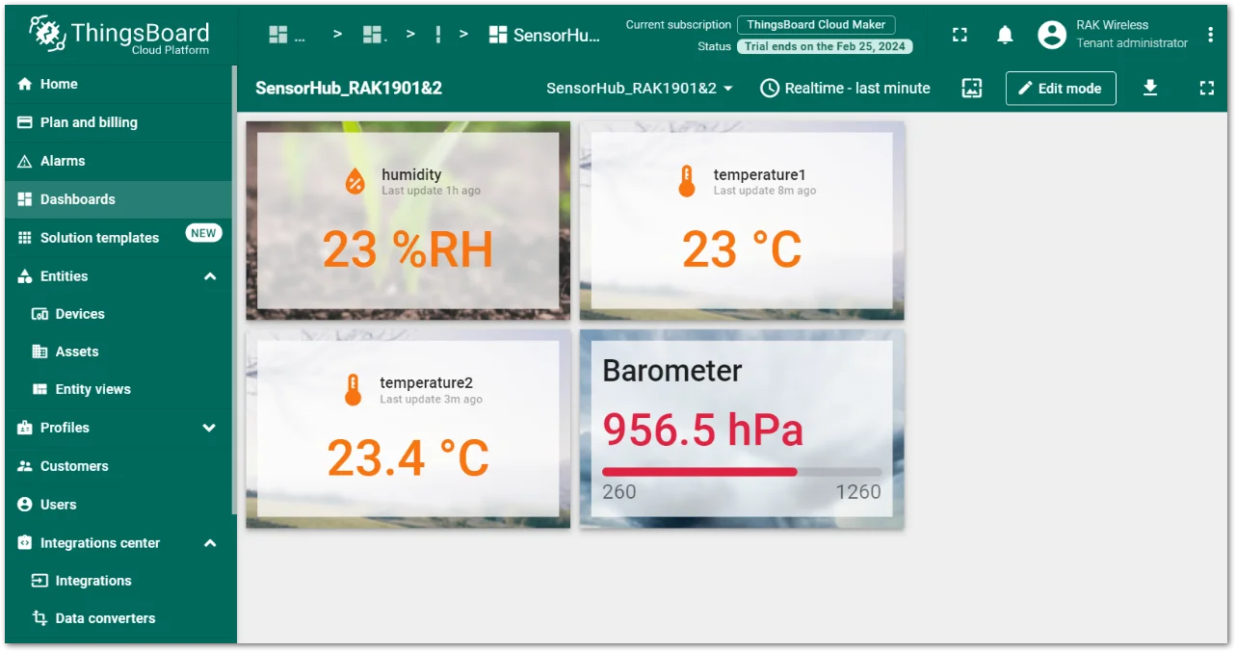Click the Data converters icon

(40, 618)
